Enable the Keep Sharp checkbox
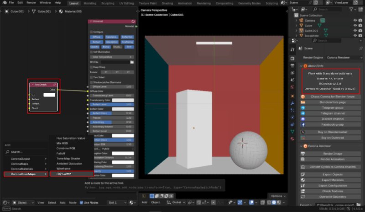Image resolution: width=365 pixels, height=212 pixels. (x=91, y=67)
